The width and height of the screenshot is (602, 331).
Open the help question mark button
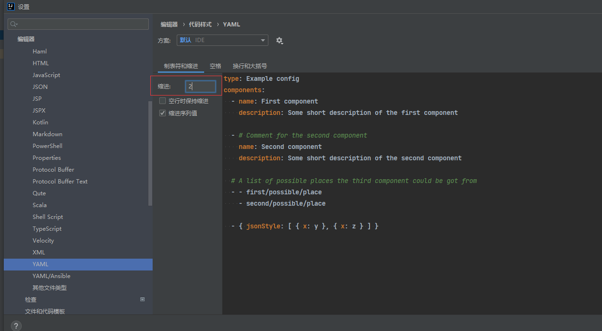click(16, 326)
